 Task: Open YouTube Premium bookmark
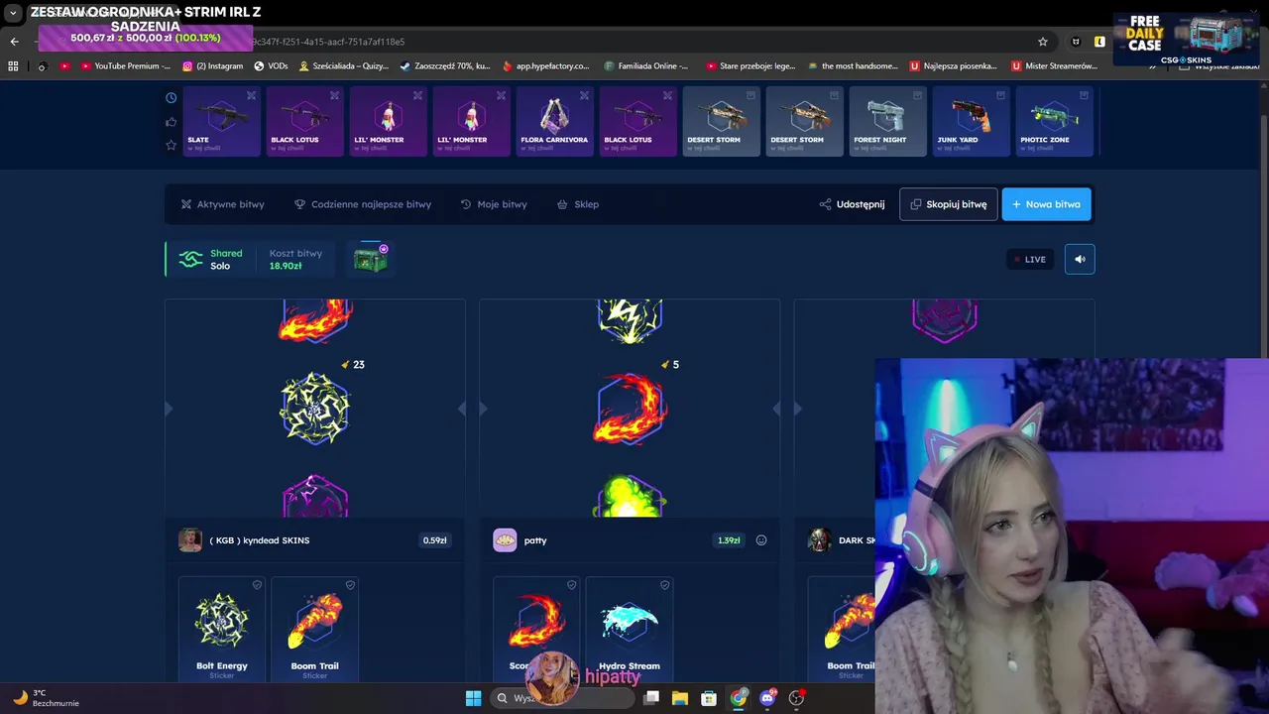(x=125, y=66)
